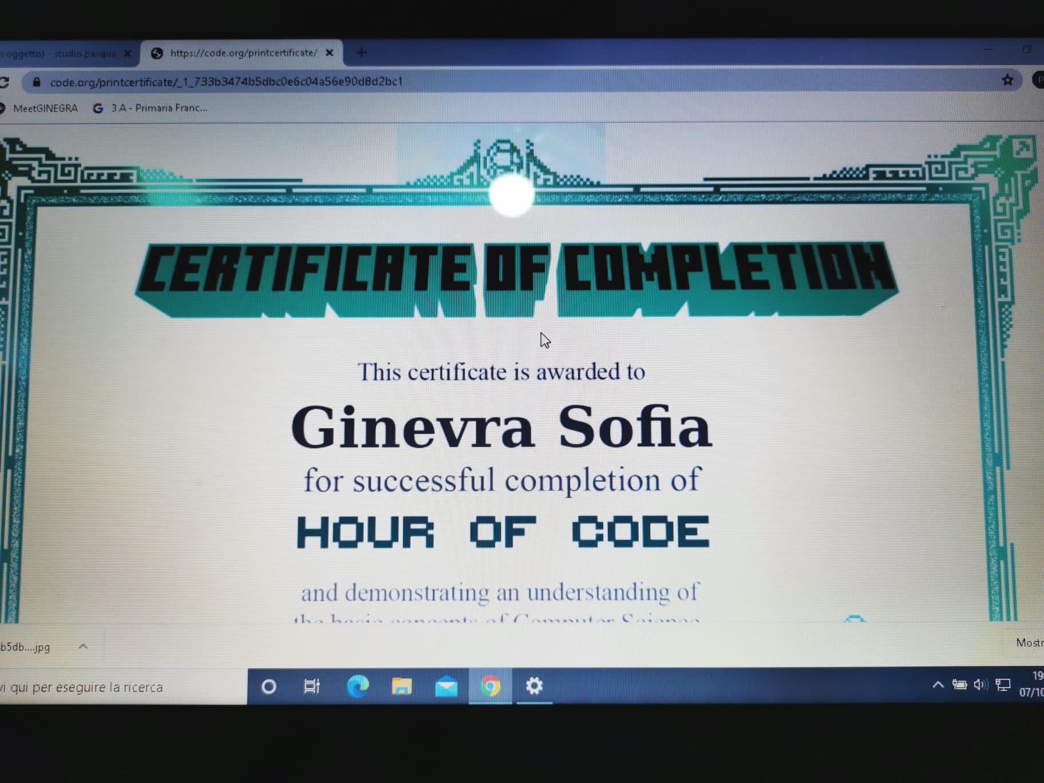Open a new browser tab

click(x=361, y=53)
